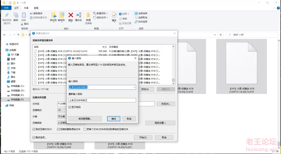Toggle test compressed file checkbox
This screenshot has width=281, height=154.
pyautogui.click(x=34, y=129)
